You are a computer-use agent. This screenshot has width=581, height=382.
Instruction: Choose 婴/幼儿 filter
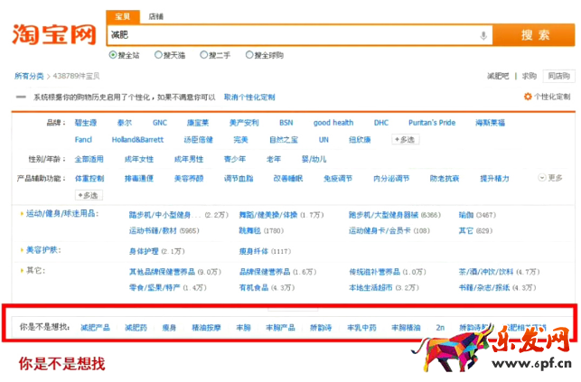point(314,159)
